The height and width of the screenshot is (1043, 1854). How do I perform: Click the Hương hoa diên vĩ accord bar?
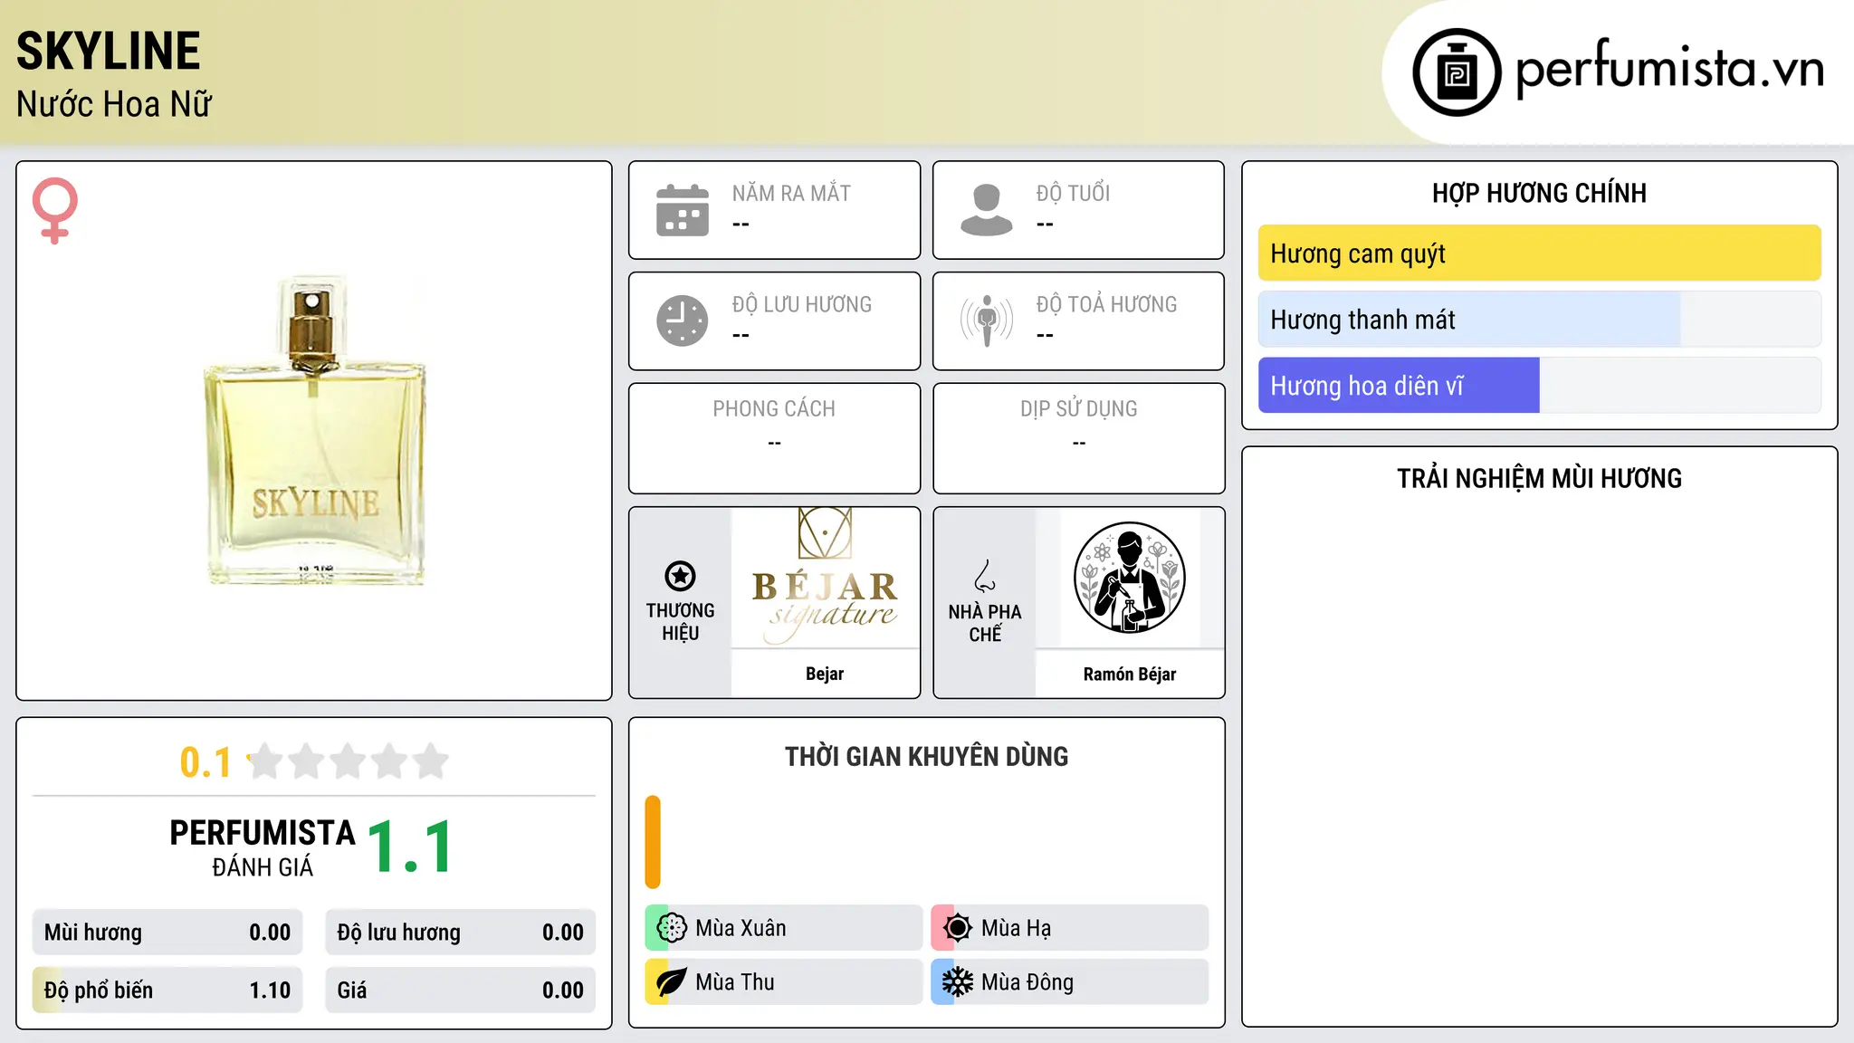1539,386
